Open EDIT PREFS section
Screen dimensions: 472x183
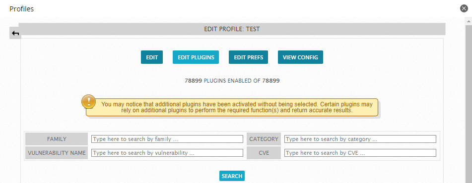pyautogui.click(x=248, y=57)
